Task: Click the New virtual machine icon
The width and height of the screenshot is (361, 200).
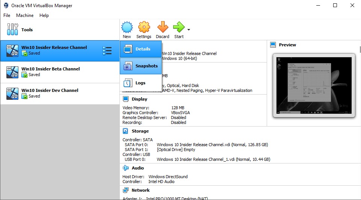Action: tap(127, 27)
